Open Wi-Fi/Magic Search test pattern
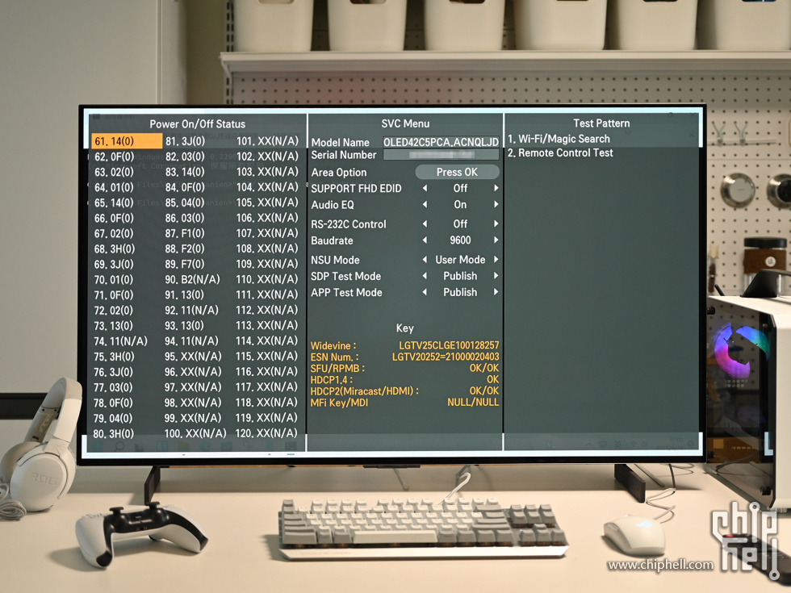Viewport: 791px width, 593px height. tap(559, 139)
